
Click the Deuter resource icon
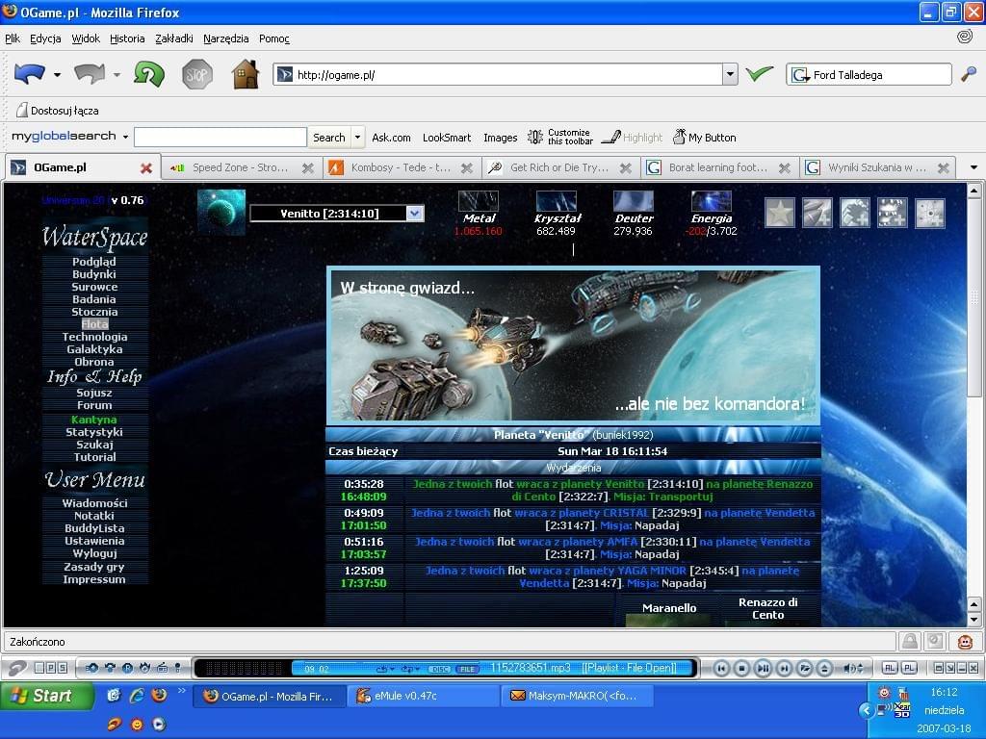click(634, 201)
